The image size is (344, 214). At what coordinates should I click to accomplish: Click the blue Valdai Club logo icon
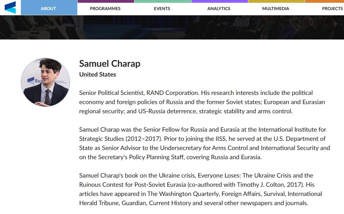pos(10,7)
